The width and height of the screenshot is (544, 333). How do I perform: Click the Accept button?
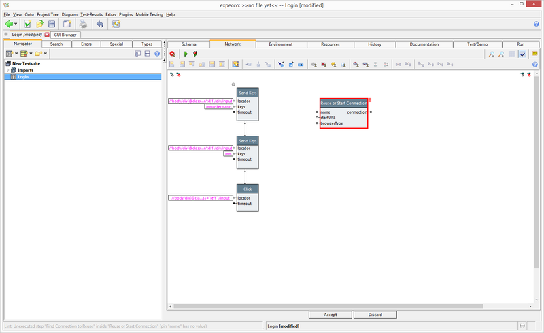[330, 315]
